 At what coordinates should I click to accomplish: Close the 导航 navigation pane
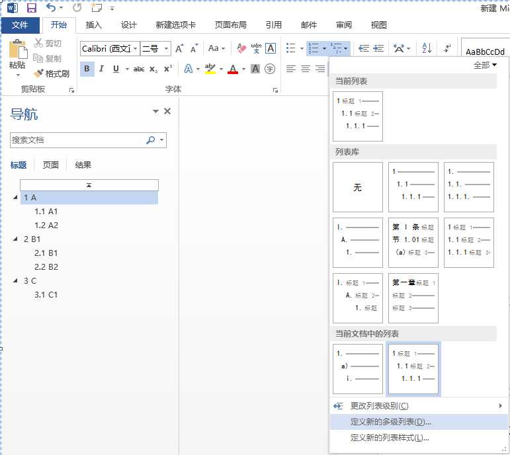(x=167, y=111)
